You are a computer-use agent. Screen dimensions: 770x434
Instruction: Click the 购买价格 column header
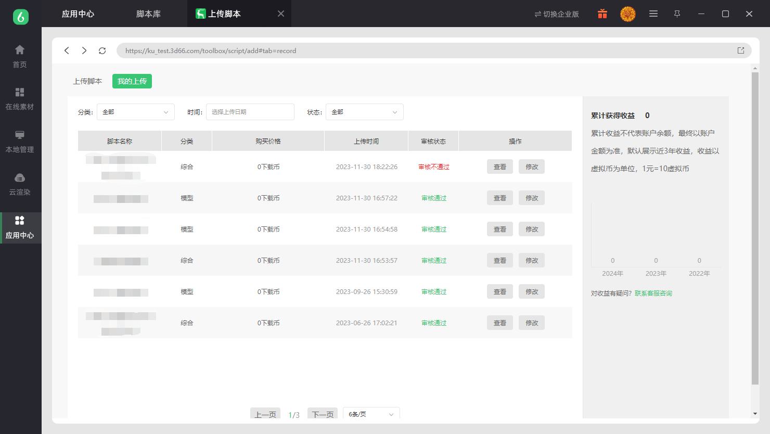[268, 141]
